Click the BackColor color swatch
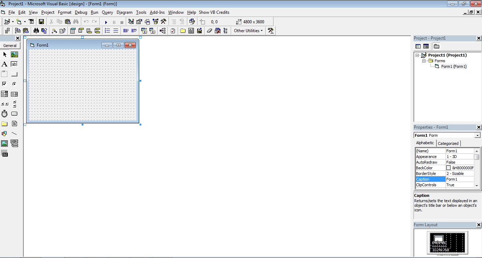The width and height of the screenshot is (482, 258). 448,168
